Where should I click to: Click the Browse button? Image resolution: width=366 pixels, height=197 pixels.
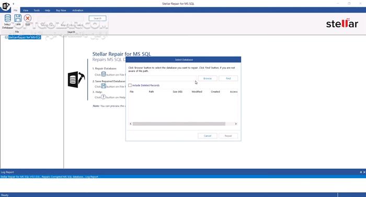(208, 79)
